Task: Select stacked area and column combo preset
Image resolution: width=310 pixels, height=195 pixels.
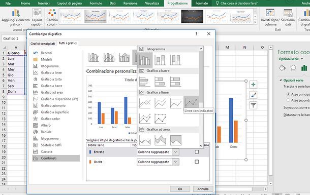Action: point(124,57)
